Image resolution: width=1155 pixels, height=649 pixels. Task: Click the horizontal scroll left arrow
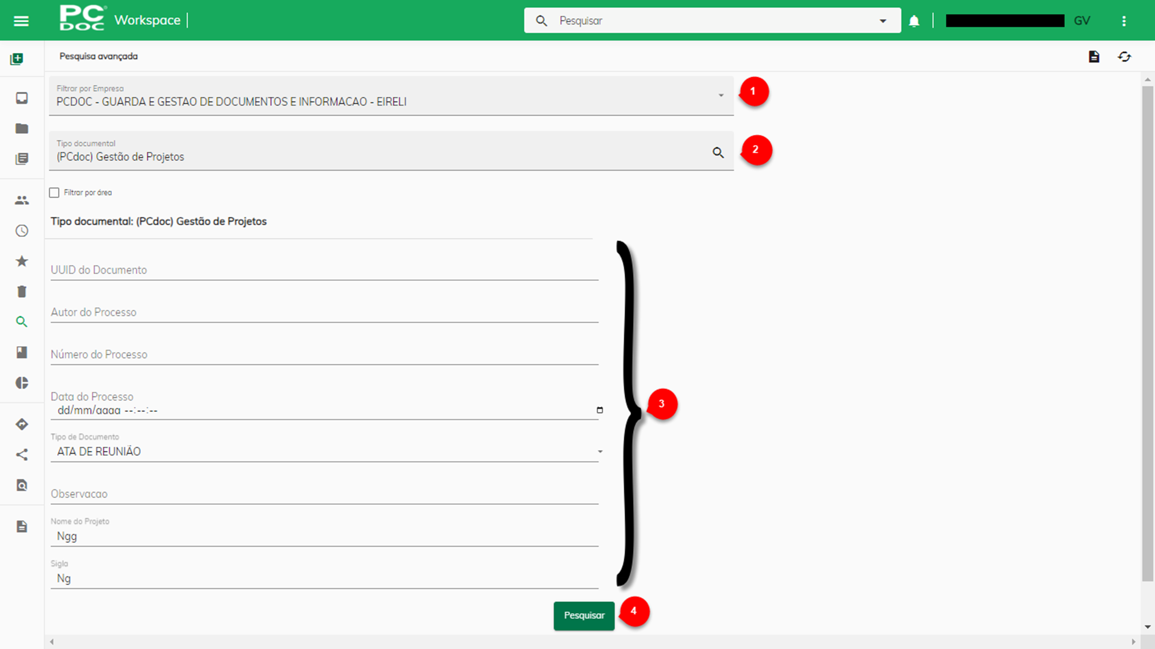click(x=52, y=642)
